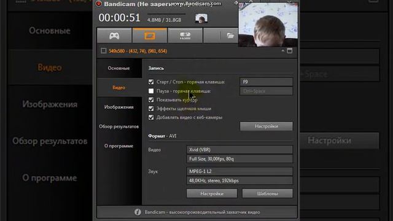Click the Full Size, 30,00fps, 80q field
The image size is (393, 221).
click(x=239, y=159)
